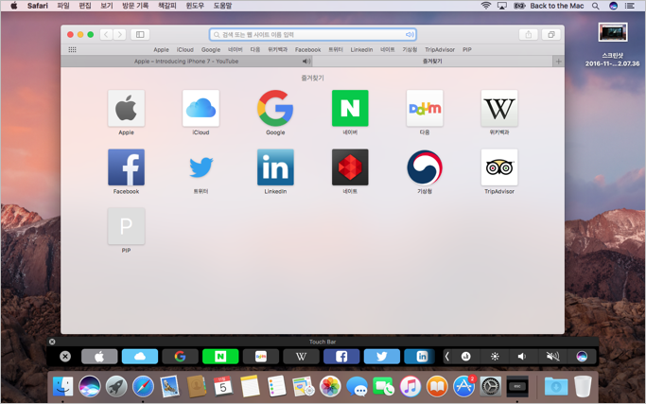Click the Safari share button
Viewport: 646px width, 404px height.
pyautogui.click(x=528, y=35)
